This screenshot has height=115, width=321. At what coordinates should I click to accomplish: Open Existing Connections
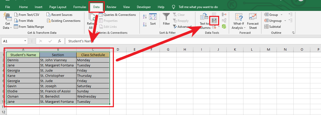pyautogui.click(x=63, y=21)
